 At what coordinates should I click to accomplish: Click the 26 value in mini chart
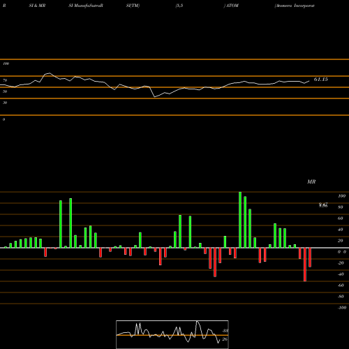tap(225, 339)
